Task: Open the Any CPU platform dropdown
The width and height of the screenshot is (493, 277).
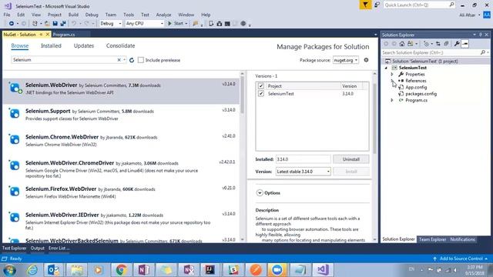Action: point(144,24)
